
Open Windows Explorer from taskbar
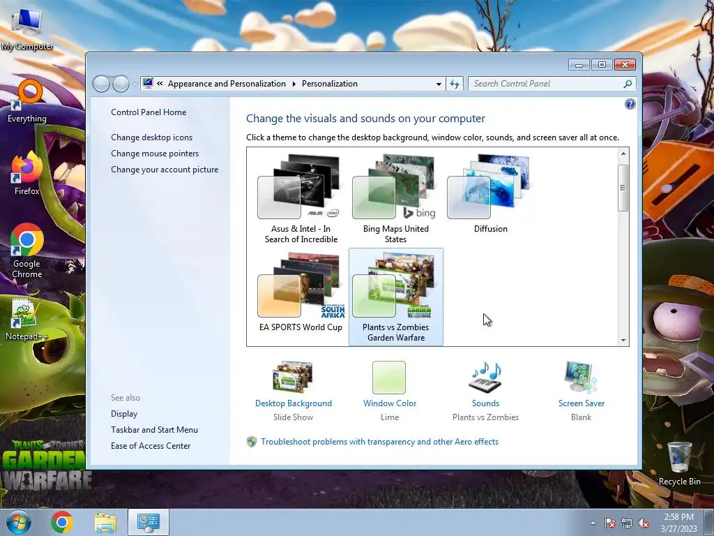point(105,522)
